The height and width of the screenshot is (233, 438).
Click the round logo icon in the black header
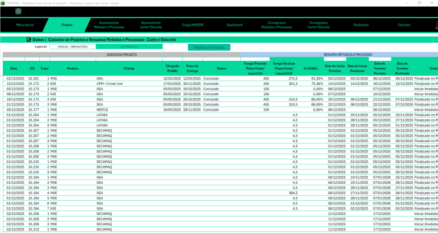(19, 11)
